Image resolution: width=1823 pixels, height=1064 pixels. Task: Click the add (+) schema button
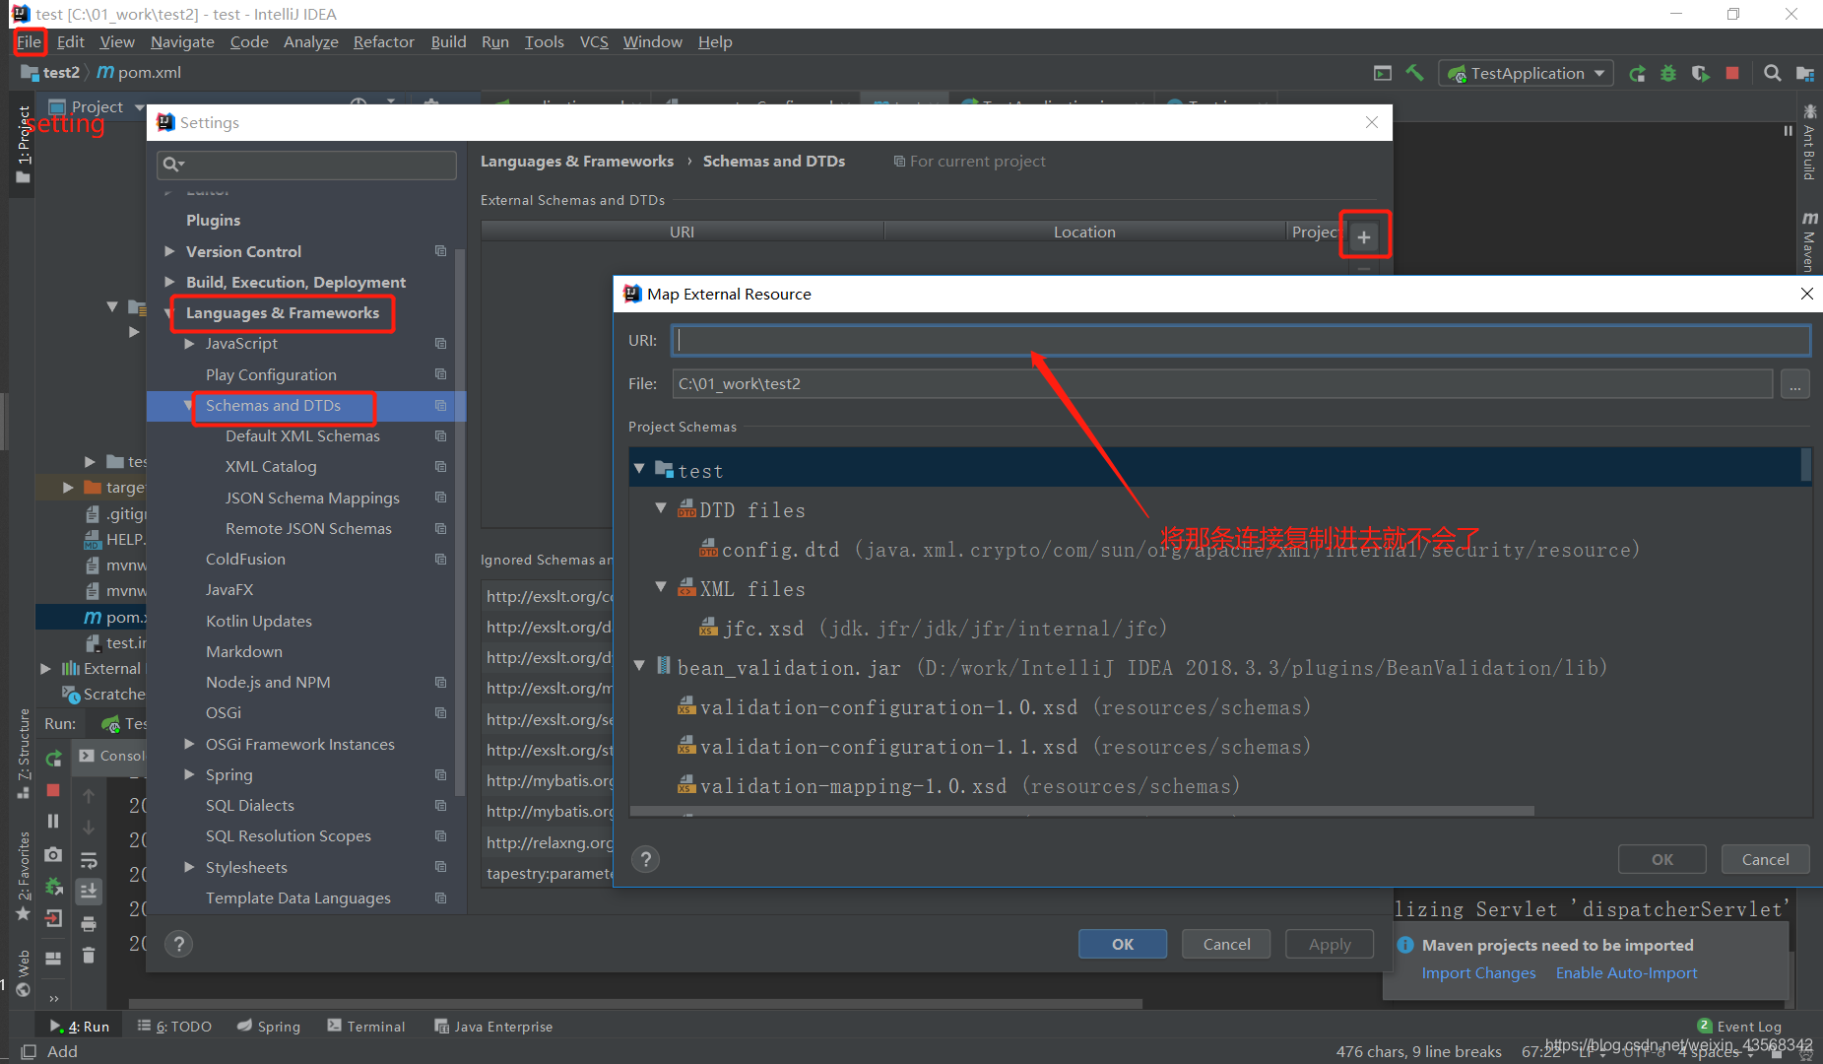pyautogui.click(x=1364, y=236)
